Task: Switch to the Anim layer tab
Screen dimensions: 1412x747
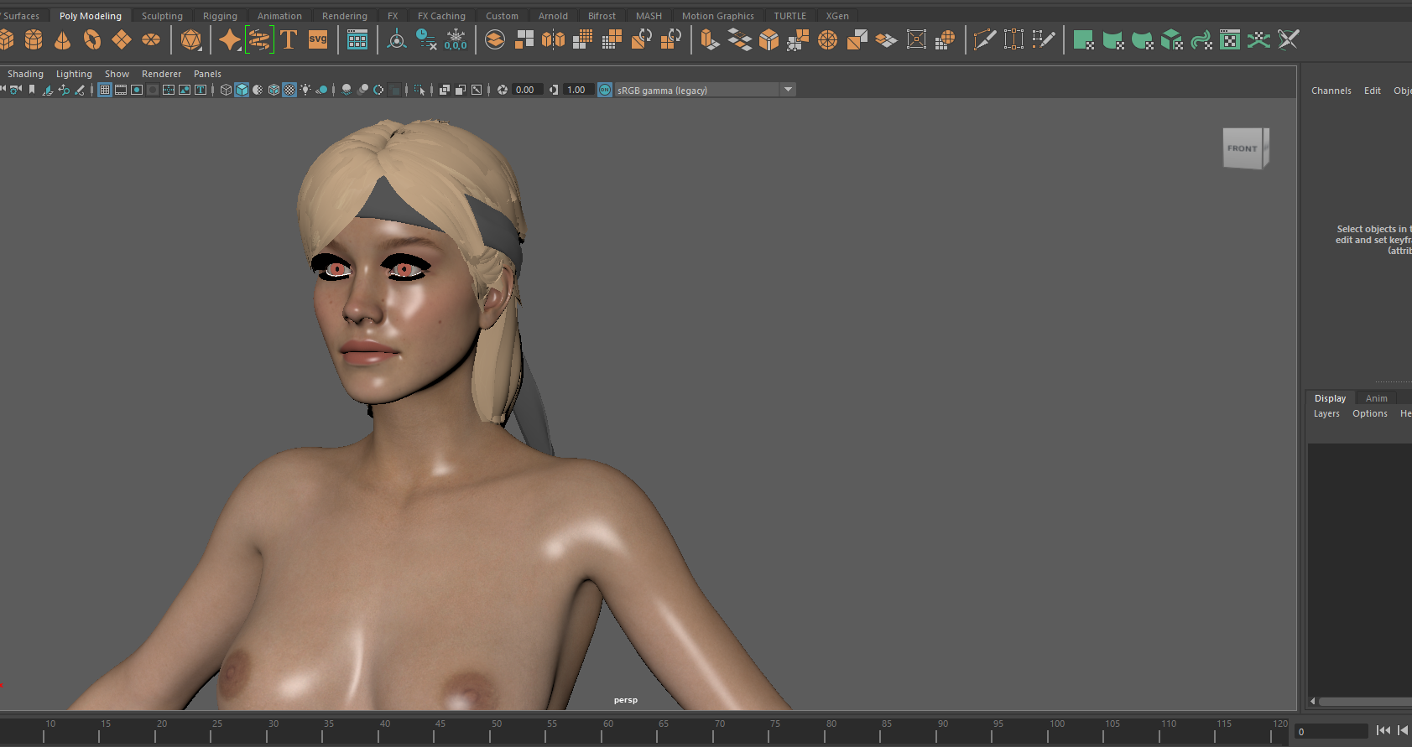Action: pyautogui.click(x=1376, y=398)
